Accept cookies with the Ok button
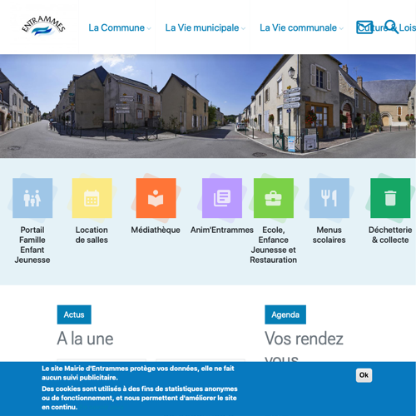Viewport: 416px width, 416px height. click(x=364, y=375)
